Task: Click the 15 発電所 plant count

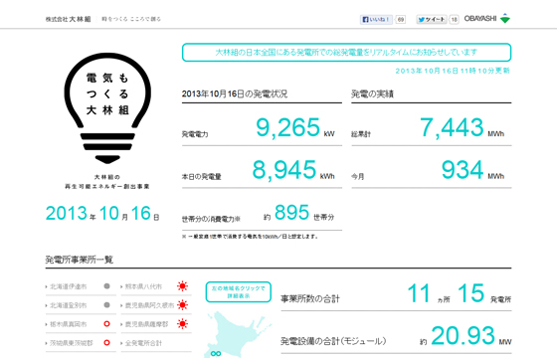Action: (484, 293)
